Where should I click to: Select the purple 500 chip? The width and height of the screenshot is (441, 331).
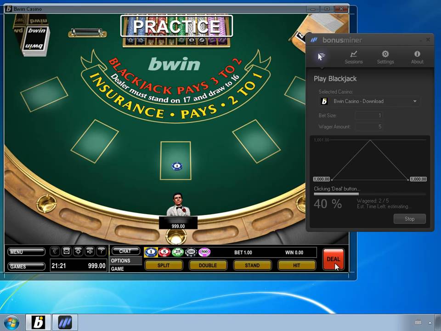204,252
